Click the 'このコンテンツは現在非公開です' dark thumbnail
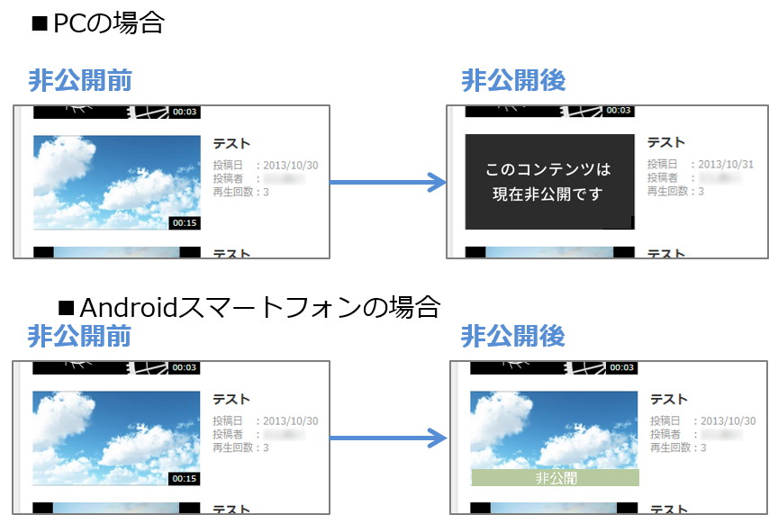Image resolution: width=769 pixels, height=515 pixels. (x=548, y=182)
